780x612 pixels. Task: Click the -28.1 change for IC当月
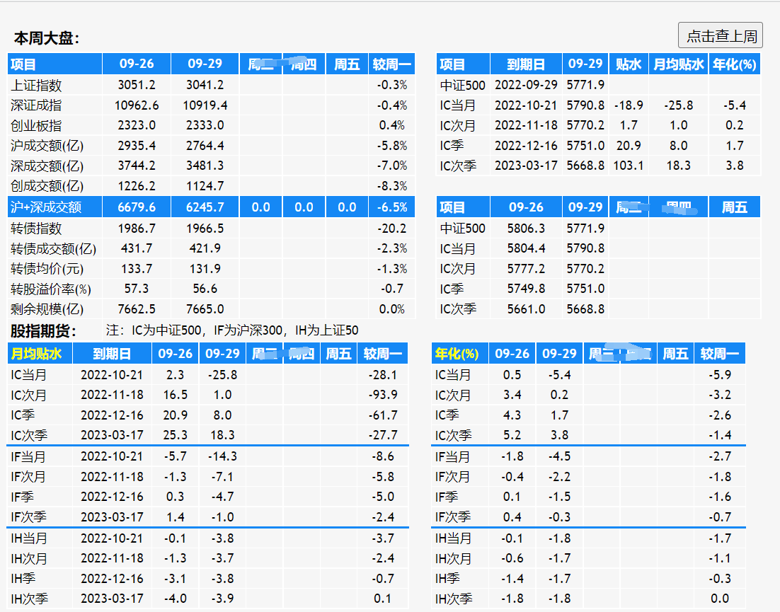point(382,375)
